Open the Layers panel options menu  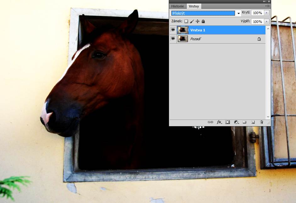tap(267, 6)
